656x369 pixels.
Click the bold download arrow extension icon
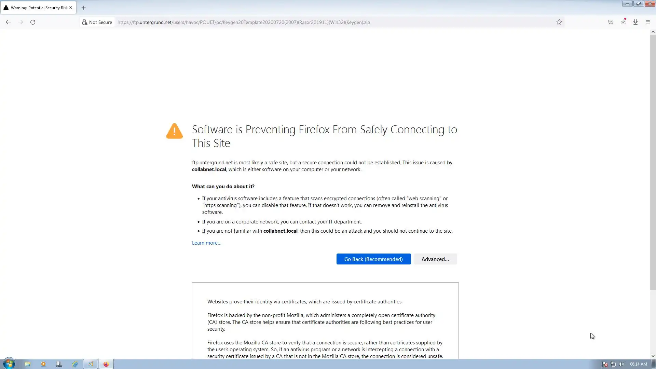click(x=635, y=22)
